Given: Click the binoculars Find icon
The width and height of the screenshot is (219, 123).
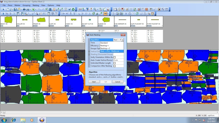Looking at the screenshot, I should [50, 9].
